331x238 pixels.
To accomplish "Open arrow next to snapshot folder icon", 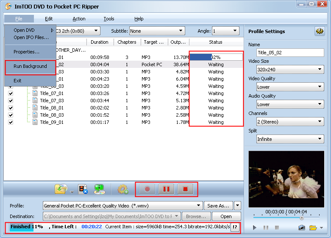I will pyautogui.click(x=321, y=228).
